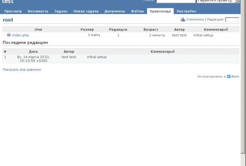Click the Статистика chart icon
Image resolution: width=246 pixels, height=166 pixels.
[x=183, y=20]
